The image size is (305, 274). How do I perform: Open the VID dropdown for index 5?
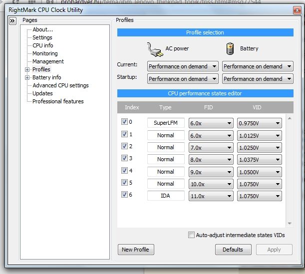[x=259, y=184]
